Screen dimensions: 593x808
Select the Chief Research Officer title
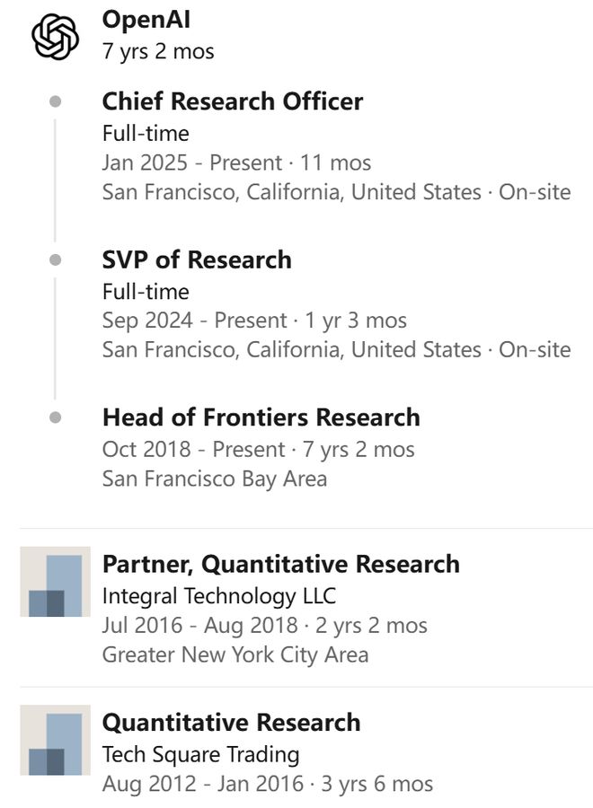(x=233, y=101)
